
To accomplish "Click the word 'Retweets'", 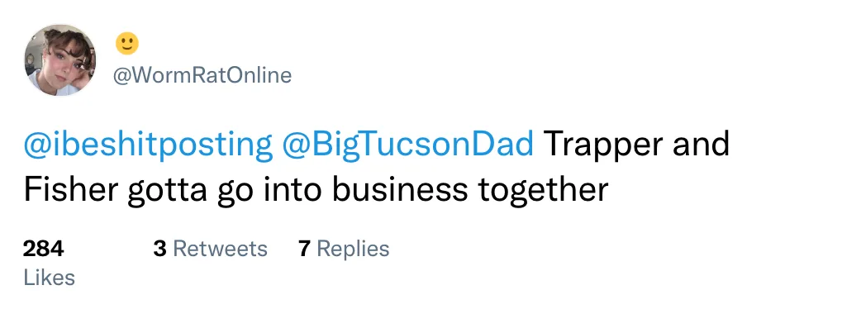I will click(220, 249).
